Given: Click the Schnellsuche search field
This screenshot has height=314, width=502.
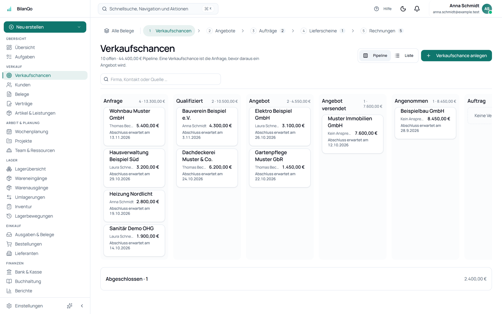Looking at the screenshot, I should coord(158,9).
